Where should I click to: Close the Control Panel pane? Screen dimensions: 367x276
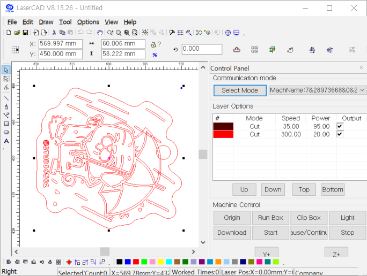pos(361,67)
